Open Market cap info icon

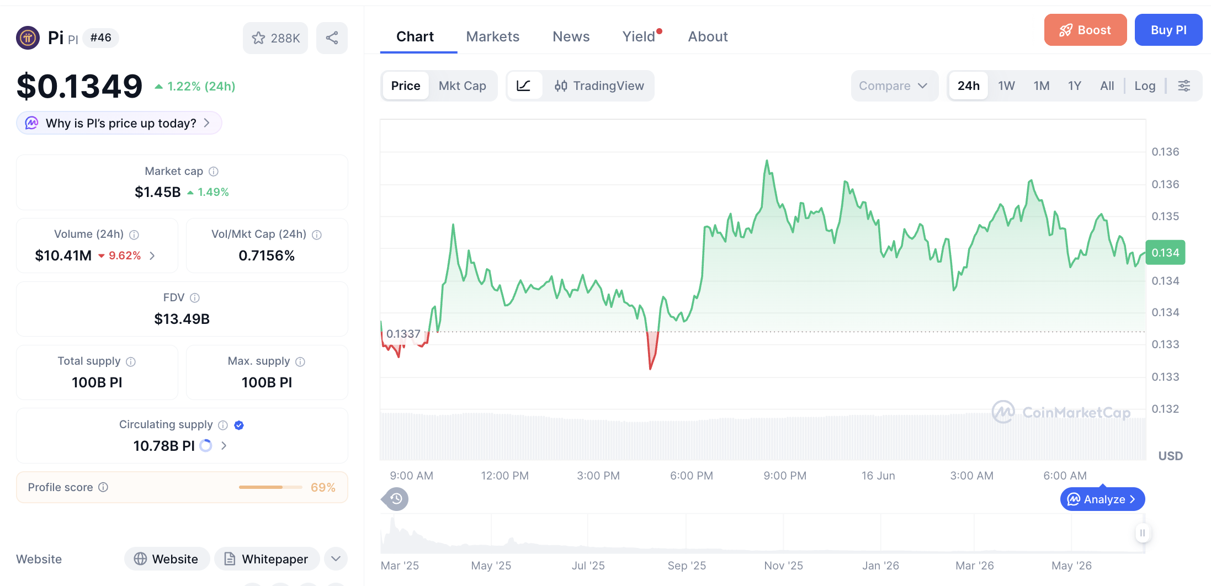click(214, 172)
